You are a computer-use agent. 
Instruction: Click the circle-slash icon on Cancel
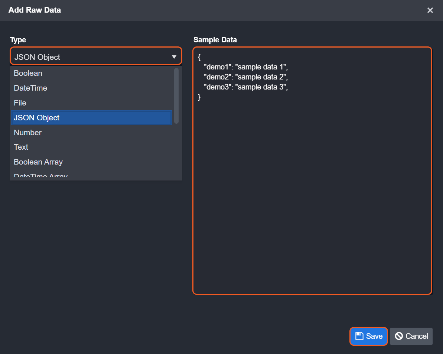coord(399,336)
